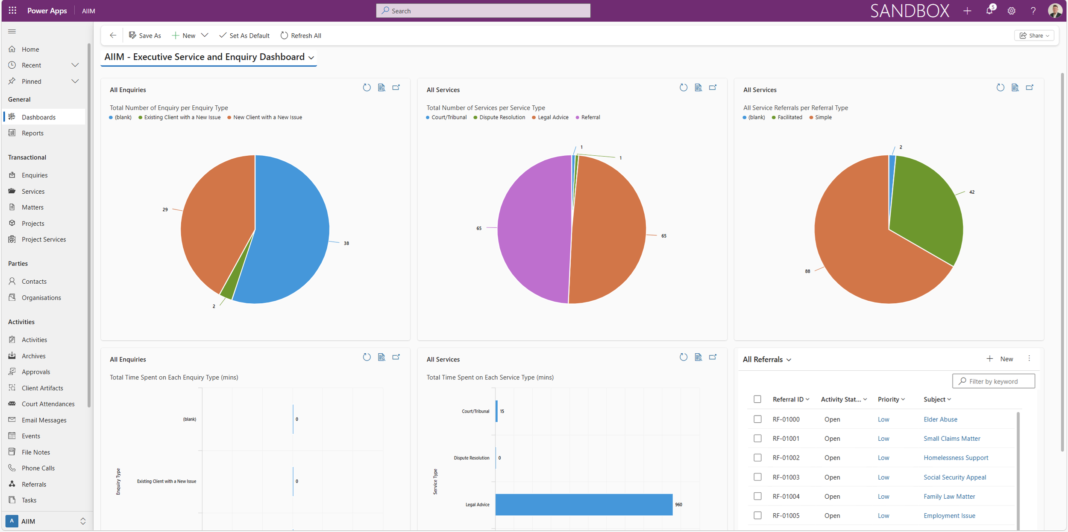Select the RF-01003 referral checkbox

(x=757, y=477)
